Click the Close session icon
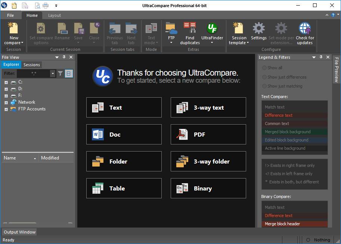The width and height of the screenshot is (341, 244). point(94,28)
